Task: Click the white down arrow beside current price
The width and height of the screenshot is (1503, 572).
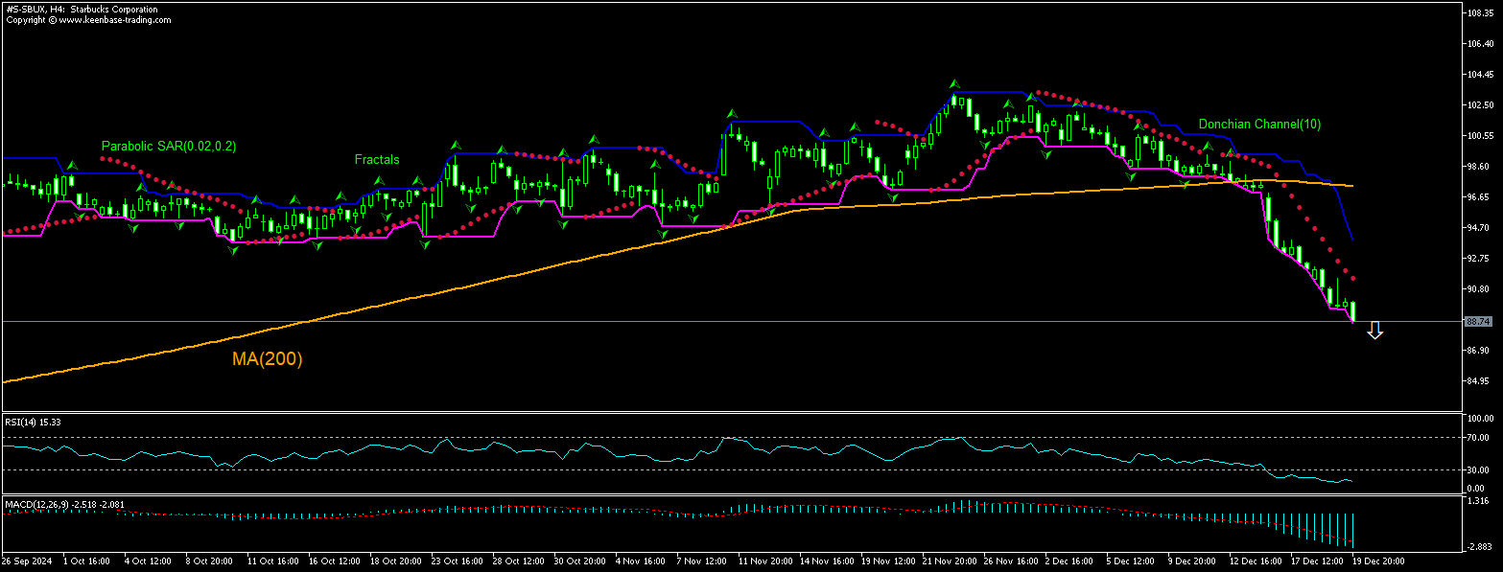Action: point(1374,331)
